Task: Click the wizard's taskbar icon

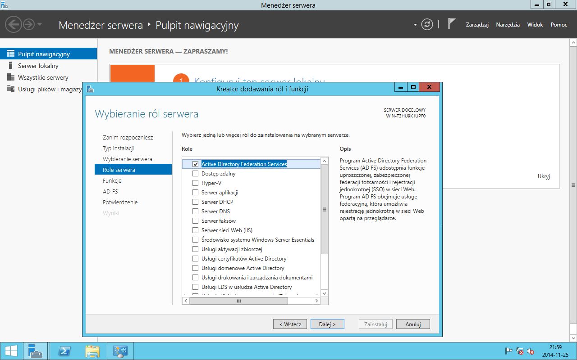Action: pyautogui.click(x=121, y=351)
